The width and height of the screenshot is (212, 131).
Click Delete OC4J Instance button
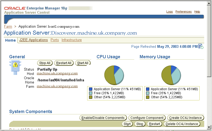click(182, 124)
